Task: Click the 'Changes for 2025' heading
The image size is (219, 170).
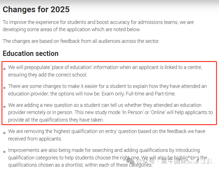Action: coord(36,9)
